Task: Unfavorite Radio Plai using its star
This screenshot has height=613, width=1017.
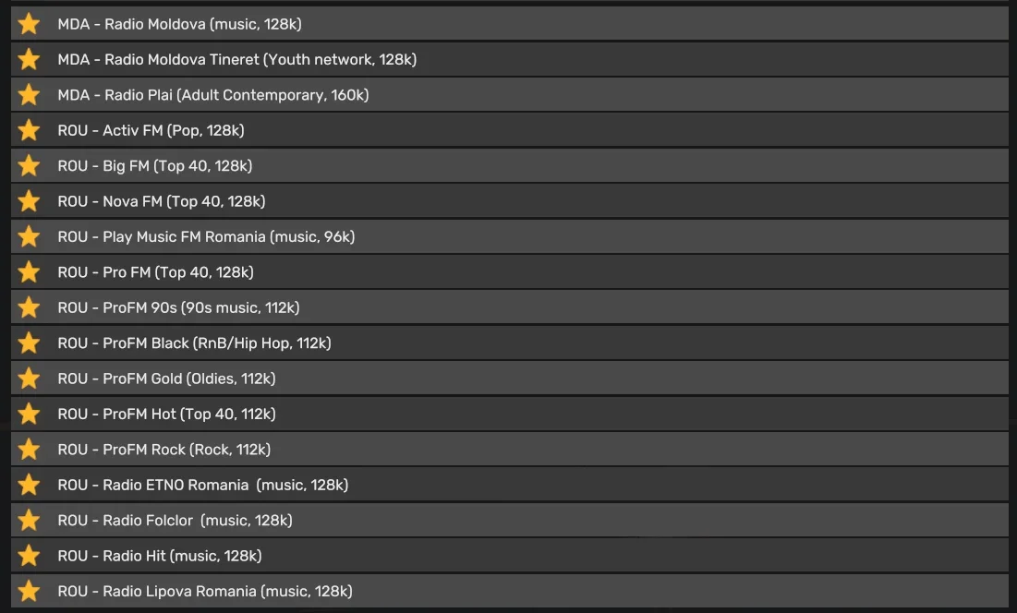Action: coord(30,95)
